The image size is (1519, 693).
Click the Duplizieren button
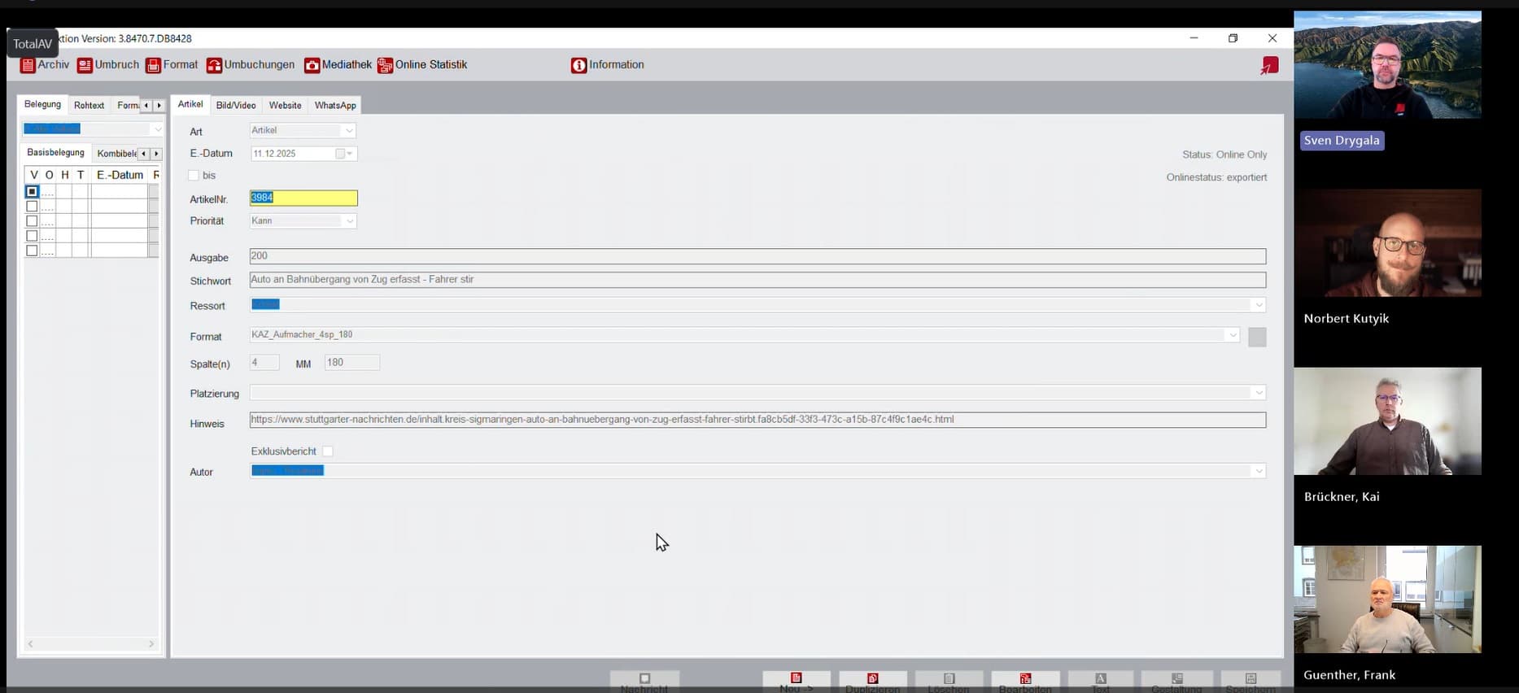pyautogui.click(x=872, y=682)
